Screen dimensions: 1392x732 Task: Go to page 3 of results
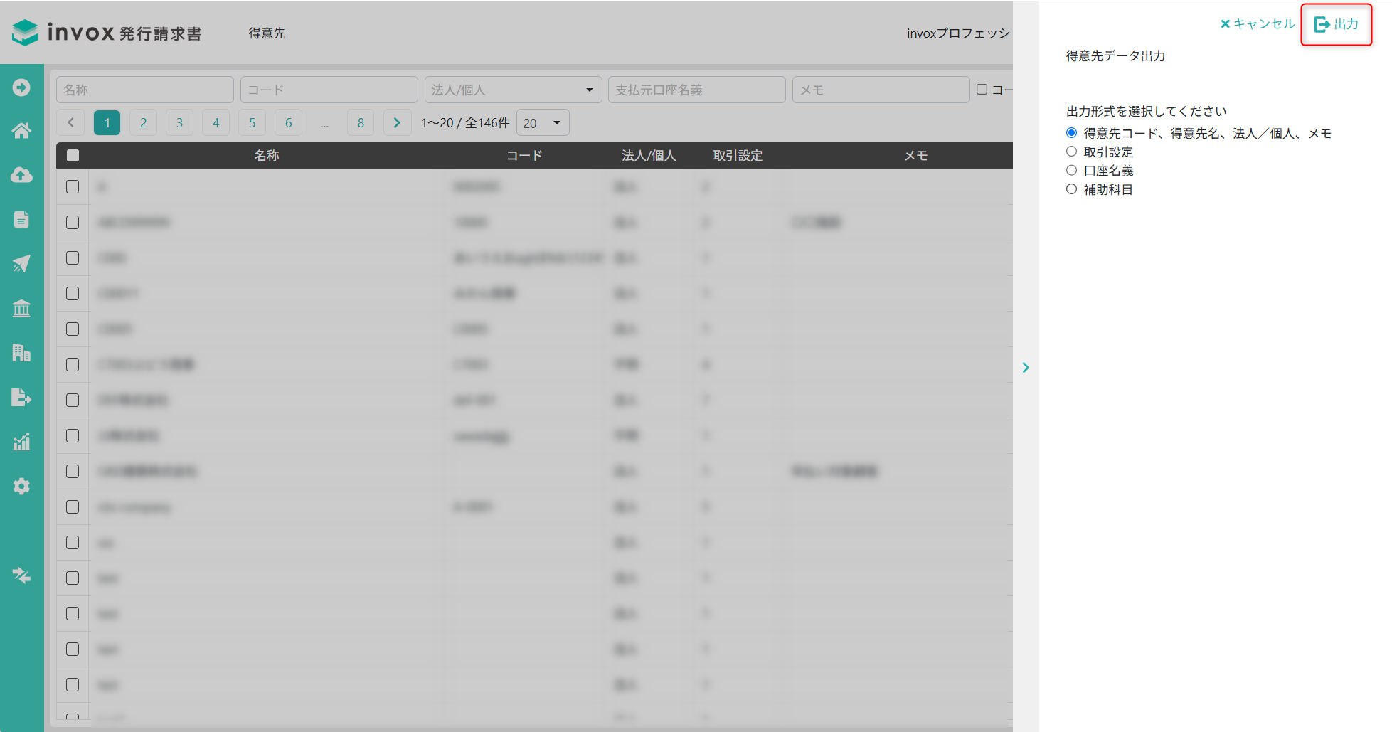point(180,122)
